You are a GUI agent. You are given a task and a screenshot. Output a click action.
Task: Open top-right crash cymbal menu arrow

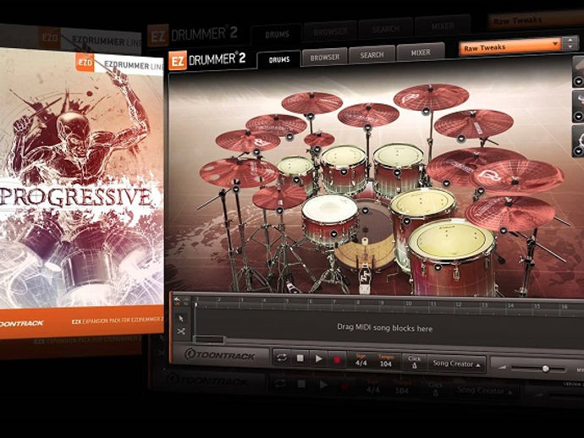426,111
